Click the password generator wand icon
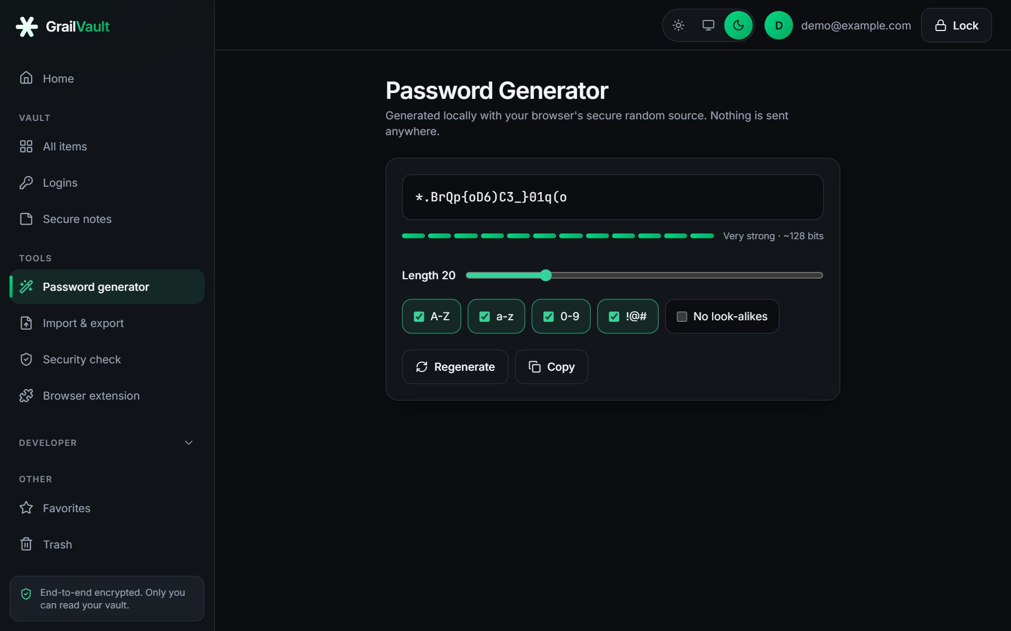The image size is (1011, 631). click(x=26, y=287)
